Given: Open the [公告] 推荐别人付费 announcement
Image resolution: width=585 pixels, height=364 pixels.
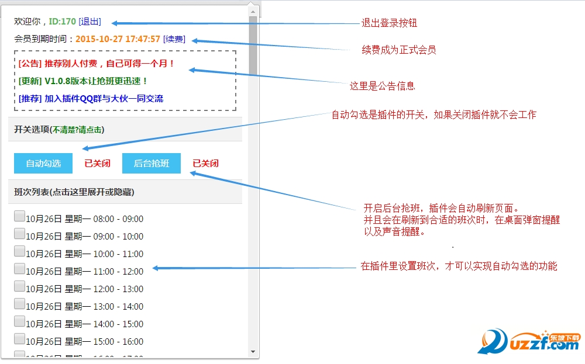Looking at the screenshot, I should (97, 64).
